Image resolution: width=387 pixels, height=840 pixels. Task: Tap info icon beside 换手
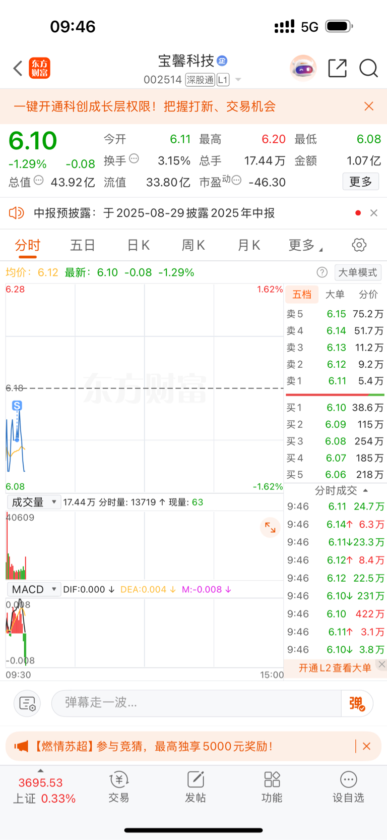coord(134,159)
